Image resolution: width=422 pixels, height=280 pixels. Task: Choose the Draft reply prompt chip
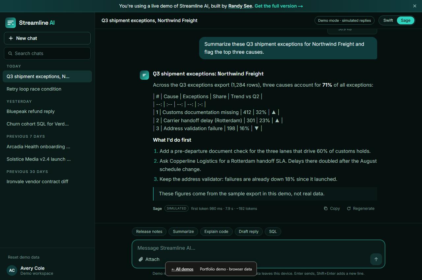[x=249, y=232]
